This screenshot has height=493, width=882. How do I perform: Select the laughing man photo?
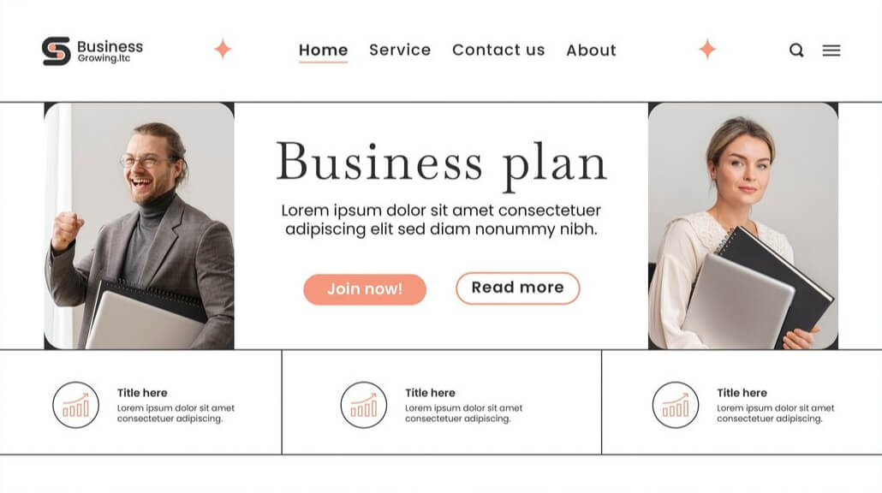tap(140, 226)
